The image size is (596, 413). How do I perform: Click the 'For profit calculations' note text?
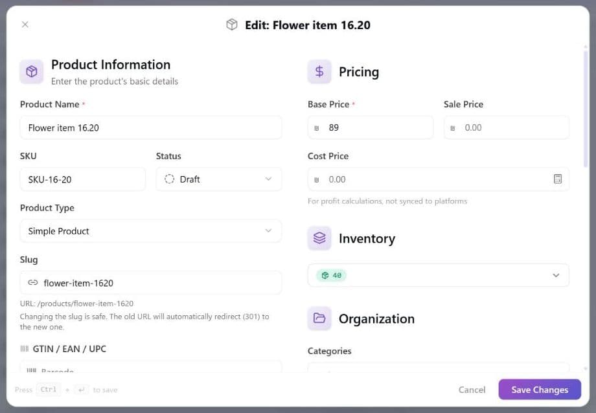tap(387, 201)
